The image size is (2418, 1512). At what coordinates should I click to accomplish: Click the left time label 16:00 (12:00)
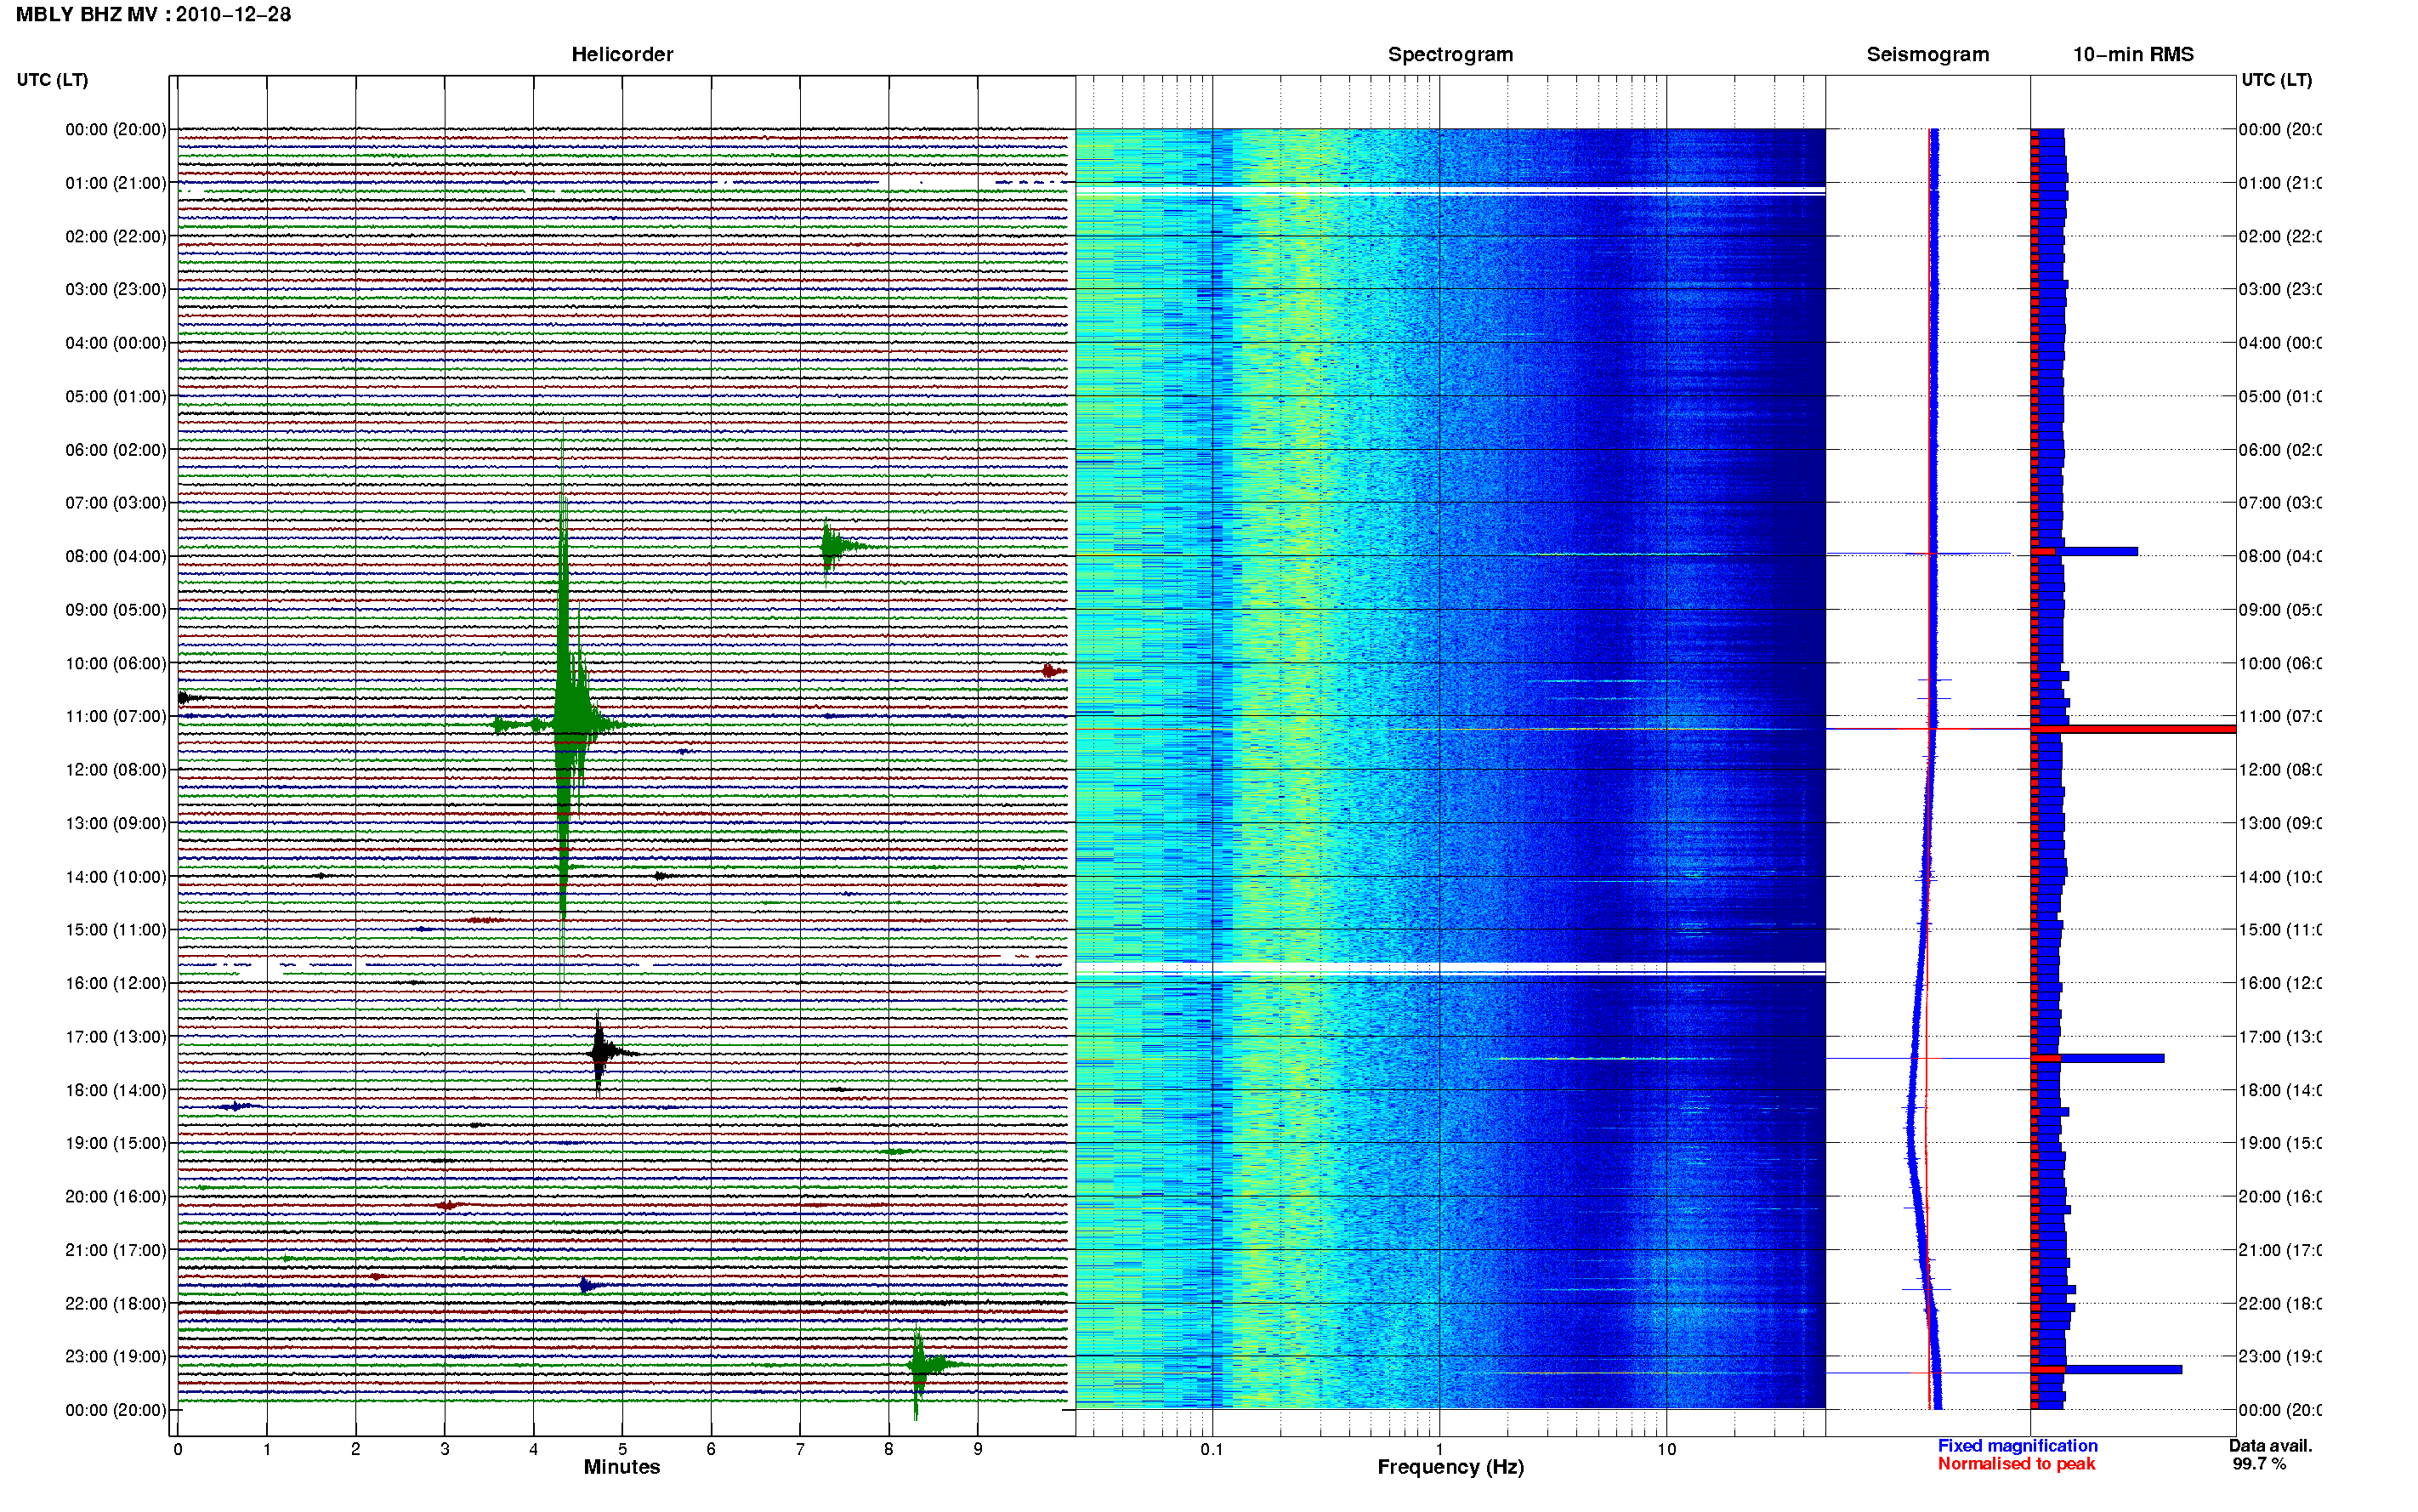(116, 984)
